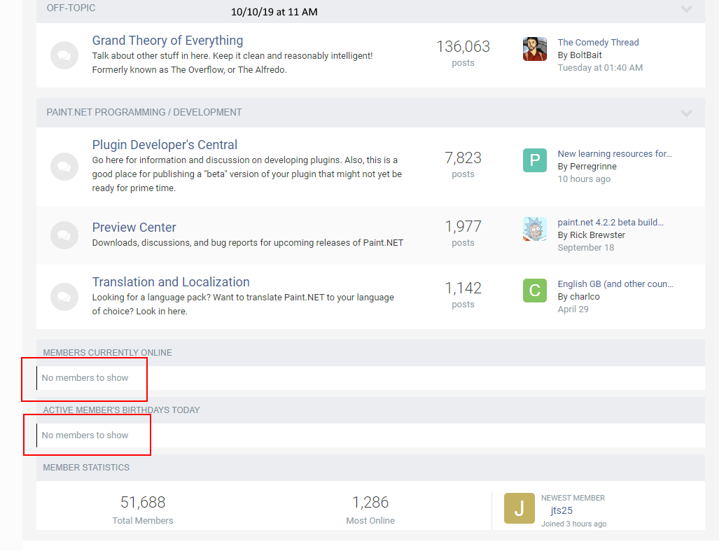Click charlco's green C avatar
The width and height of the screenshot is (724, 551).
click(x=535, y=291)
